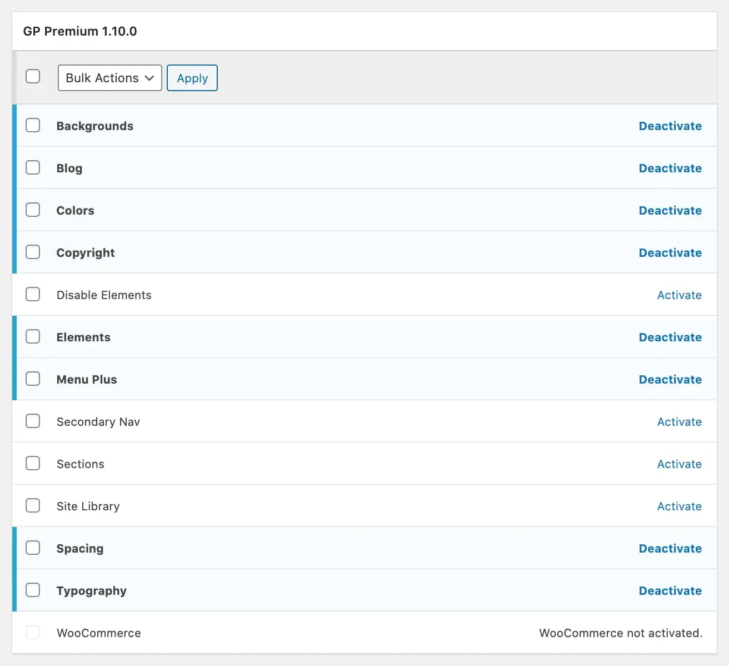Check the Colors module checkbox
Viewport: 729px width, 666px height.
[x=33, y=210]
